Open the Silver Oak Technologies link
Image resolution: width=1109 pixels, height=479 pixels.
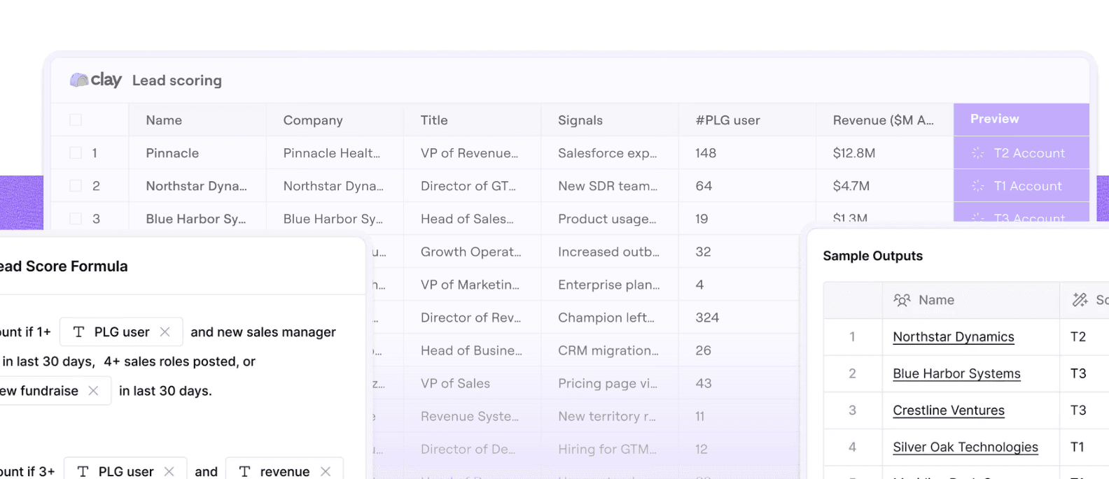coord(965,448)
